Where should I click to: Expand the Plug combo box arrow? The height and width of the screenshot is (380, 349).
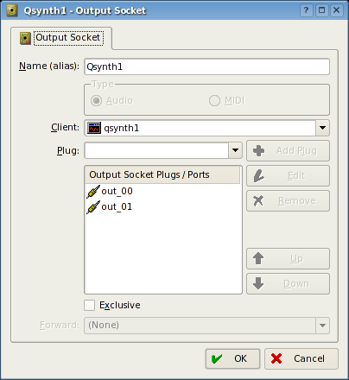point(235,150)
